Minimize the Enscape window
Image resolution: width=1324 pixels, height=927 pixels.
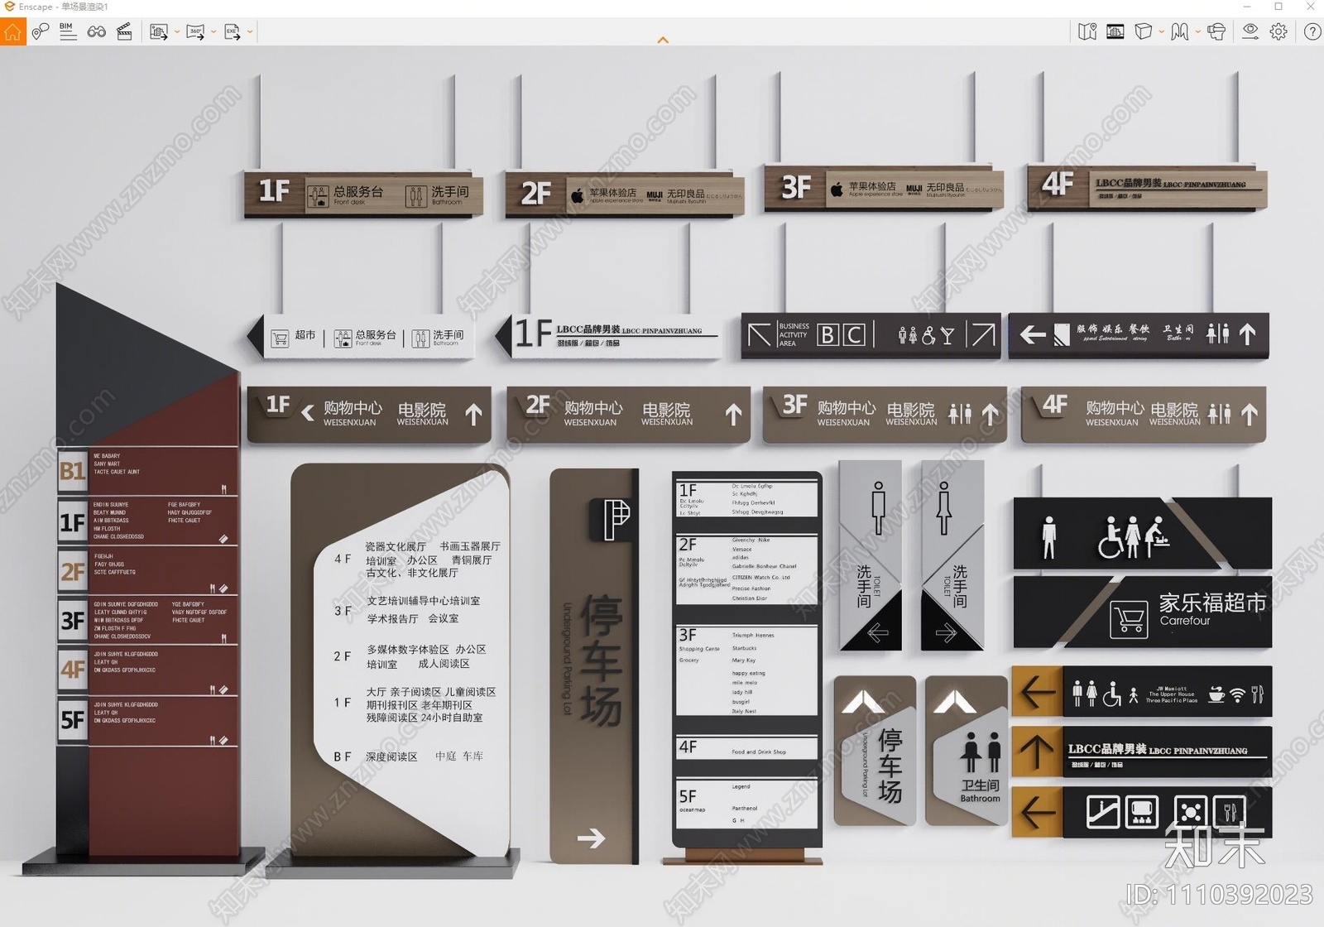point(1247,7)
